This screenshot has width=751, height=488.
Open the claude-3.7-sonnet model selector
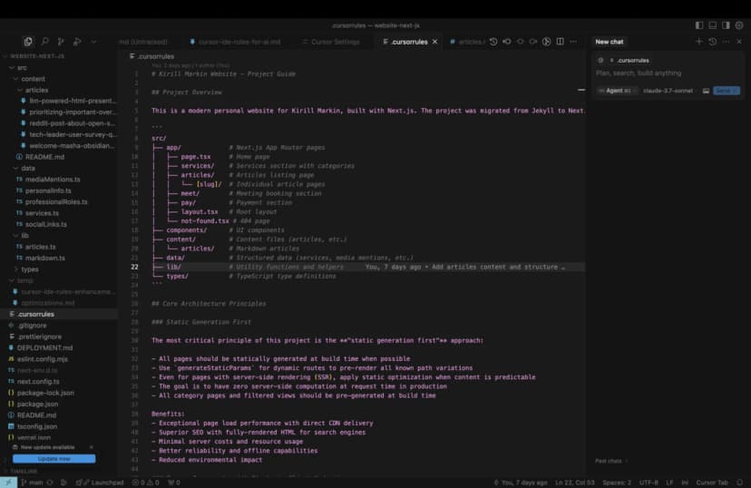click(x=667, y=91)
